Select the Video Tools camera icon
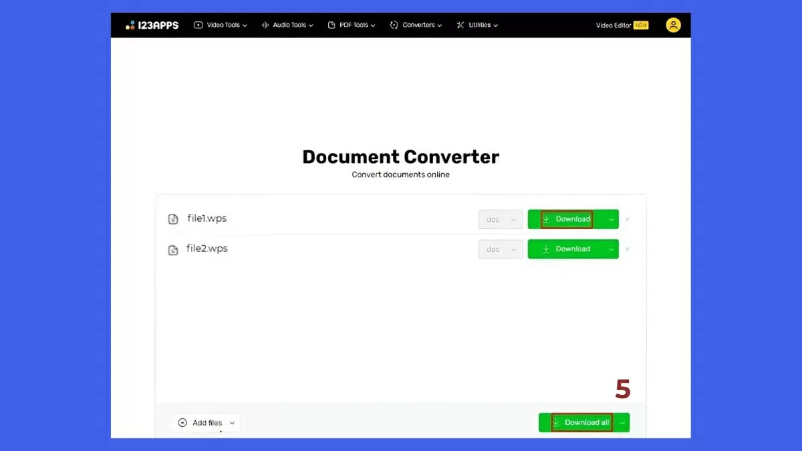The image size is (802, 451). pos(198,25)
